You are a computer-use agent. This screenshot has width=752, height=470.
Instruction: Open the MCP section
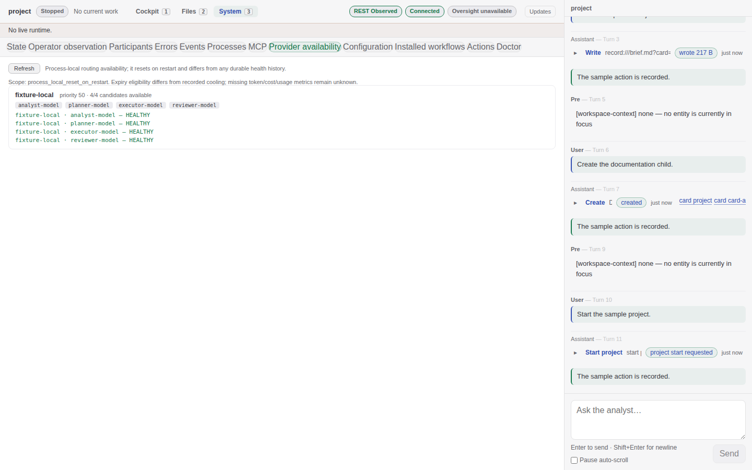pos(257,47)
